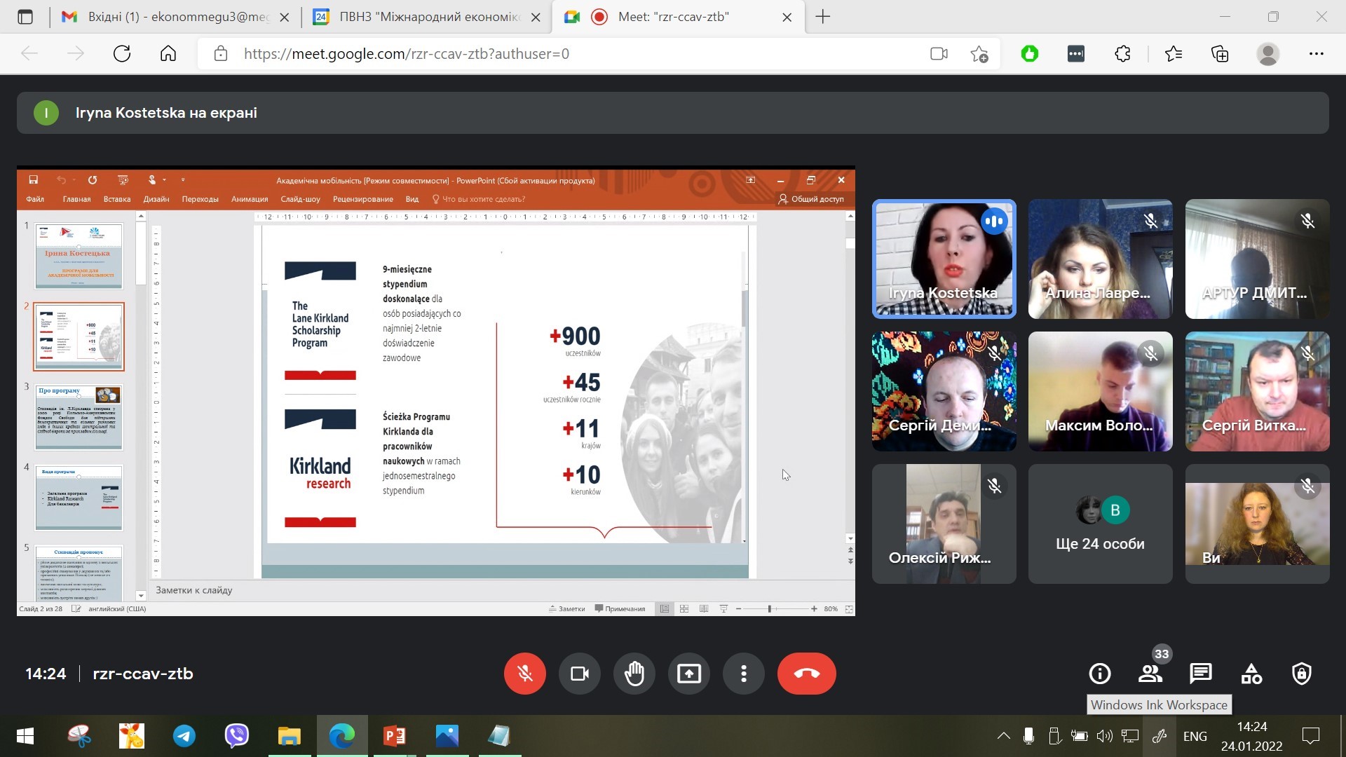
Task: Click zoom in plus on zoom slider
Action: [814, 608]
